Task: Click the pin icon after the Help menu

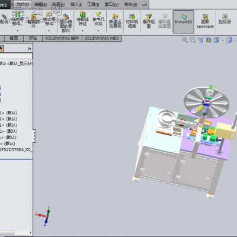Action: [145, 4]
